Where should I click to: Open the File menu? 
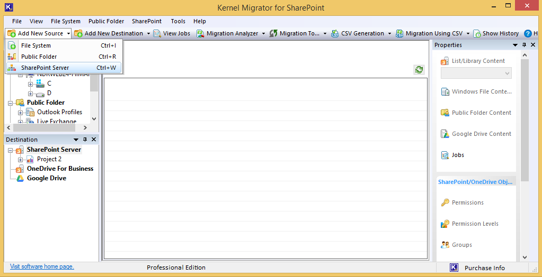pyautogui.click(x=16, y=21)
